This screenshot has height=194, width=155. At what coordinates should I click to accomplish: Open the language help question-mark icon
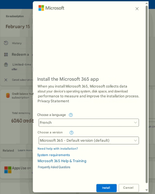[71, 115]
